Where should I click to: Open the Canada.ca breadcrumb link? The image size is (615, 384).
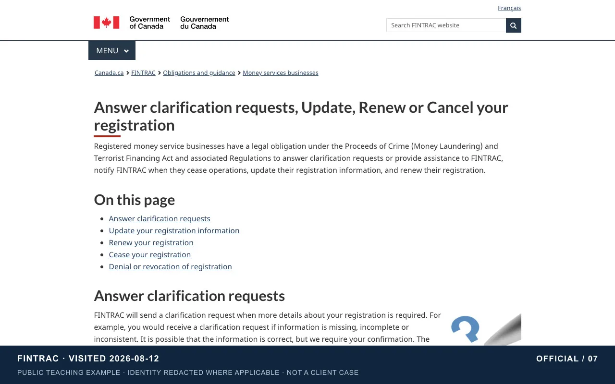[109, 73]
